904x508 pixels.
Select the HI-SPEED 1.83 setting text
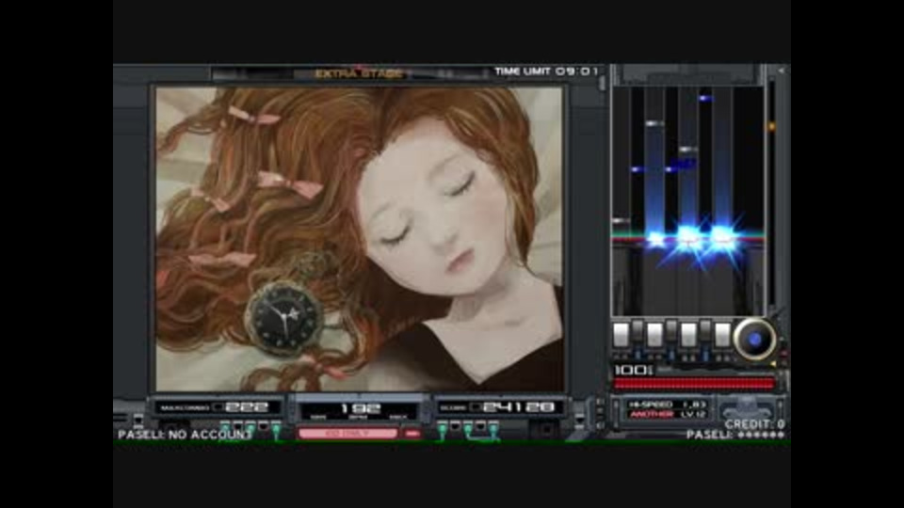point(667,405)
